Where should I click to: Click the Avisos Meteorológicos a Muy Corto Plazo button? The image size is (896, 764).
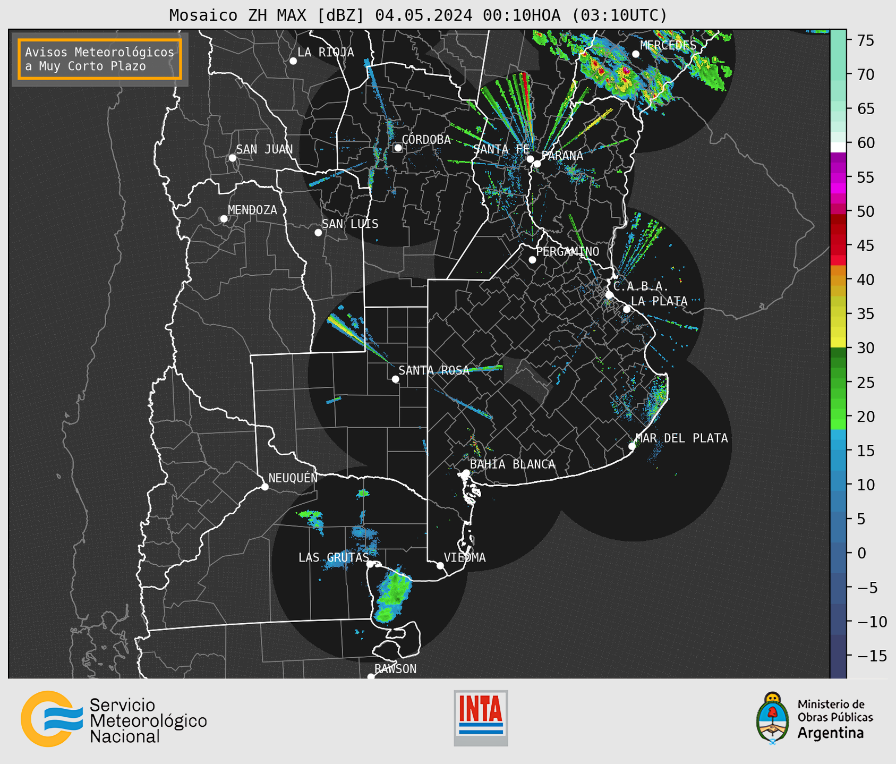pyautogui.click(x=100, y=59)
